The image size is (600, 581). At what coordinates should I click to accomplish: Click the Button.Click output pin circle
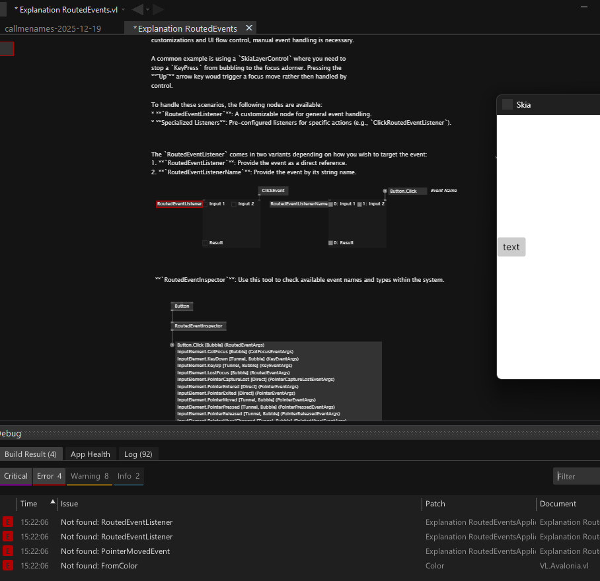point(385,191)
